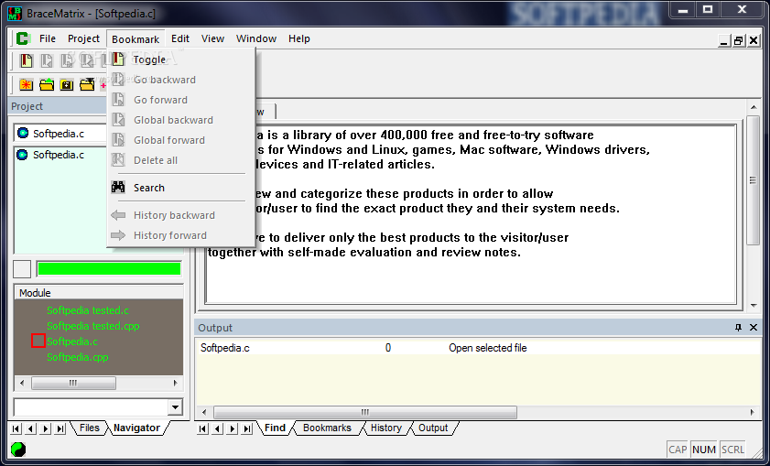The image size is (770, 466).
Task: Go to next tab in left panel tab strip
Action: pos(45,428)
